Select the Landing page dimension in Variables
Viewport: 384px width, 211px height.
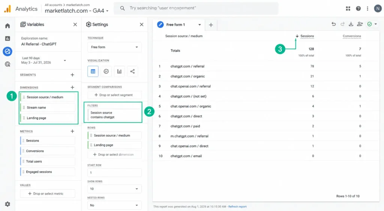point(48,118)
